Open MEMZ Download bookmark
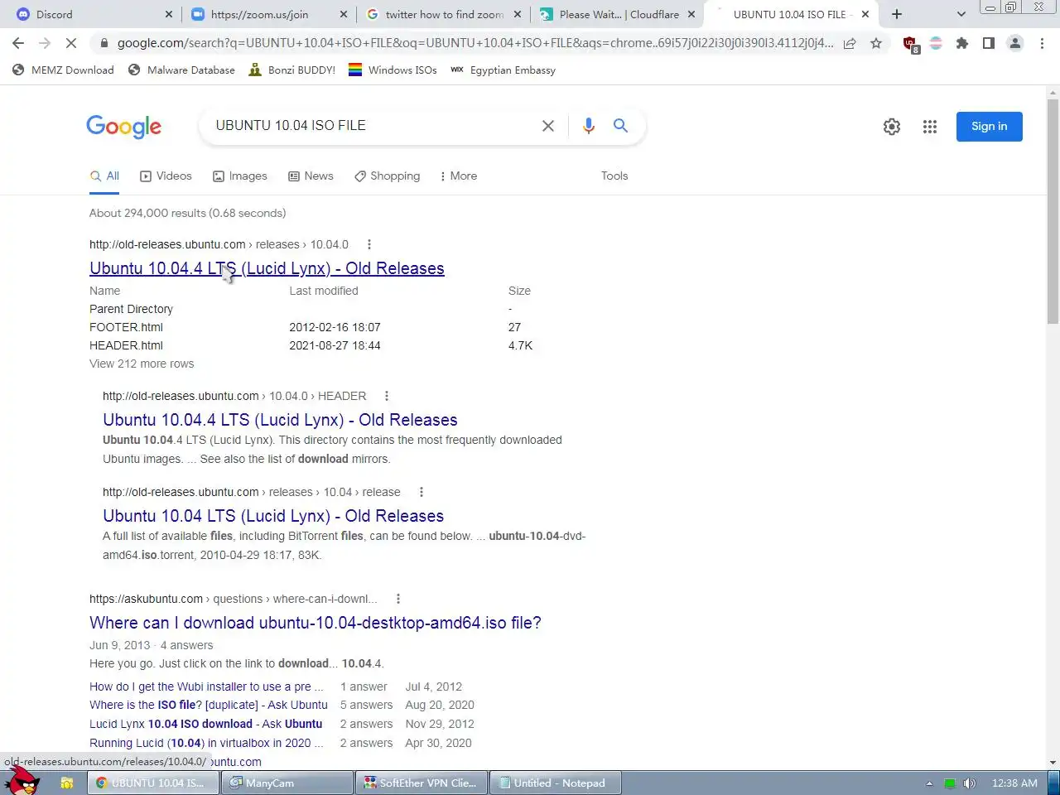1060x795 pixels. pyautogui.click(x=63, y=70)
